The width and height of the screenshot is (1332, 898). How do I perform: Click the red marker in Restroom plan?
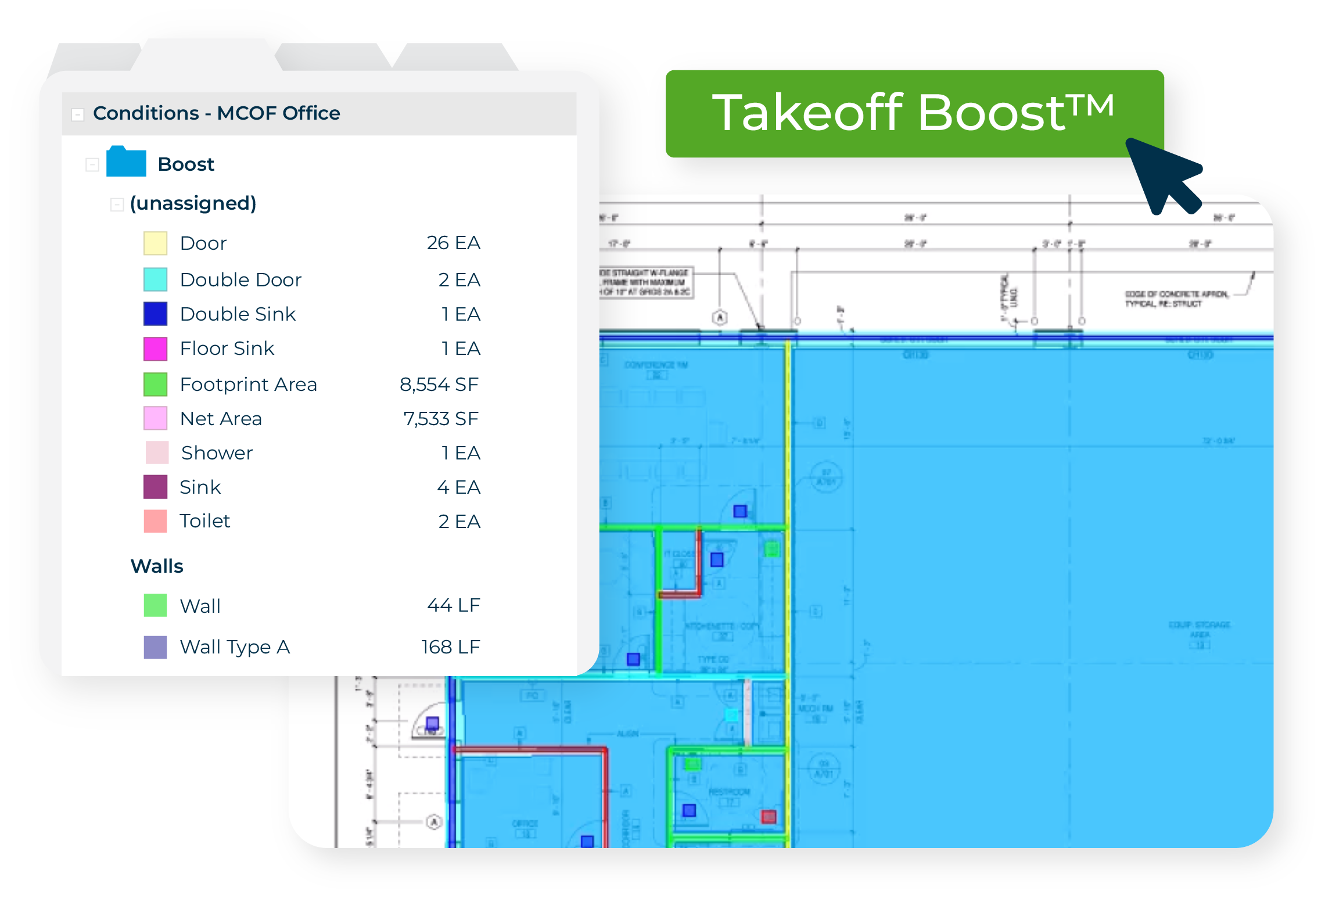pos(769,817)
